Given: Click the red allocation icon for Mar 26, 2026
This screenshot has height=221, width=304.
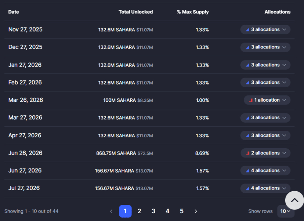Looking at the screenshot, I should tap(251, 100).
